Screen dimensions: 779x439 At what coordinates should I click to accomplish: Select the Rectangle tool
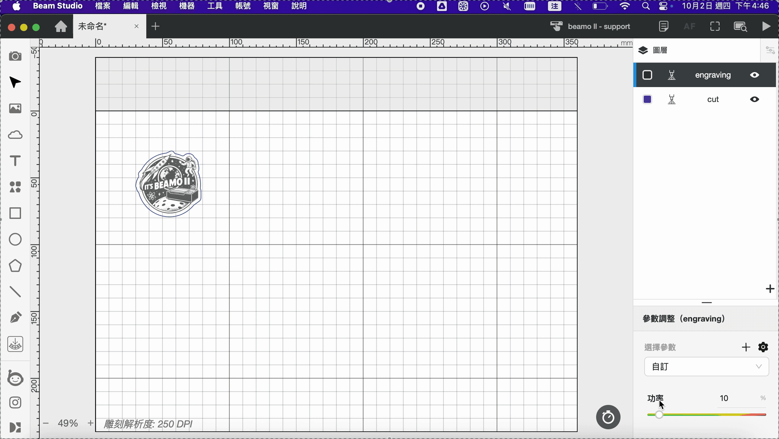(15, 213)
